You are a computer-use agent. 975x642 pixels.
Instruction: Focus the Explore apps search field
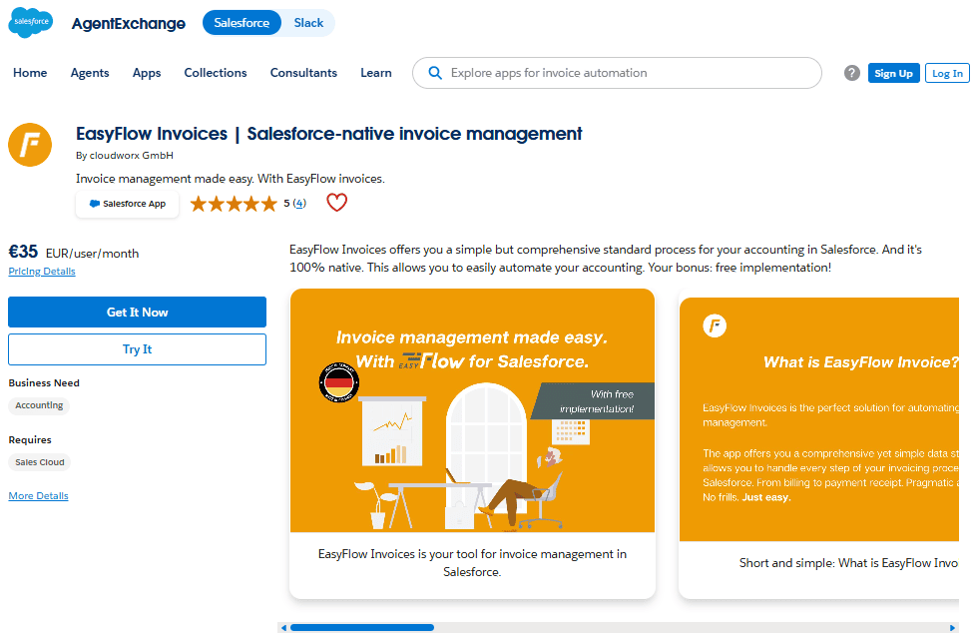[x=617, y=73]
